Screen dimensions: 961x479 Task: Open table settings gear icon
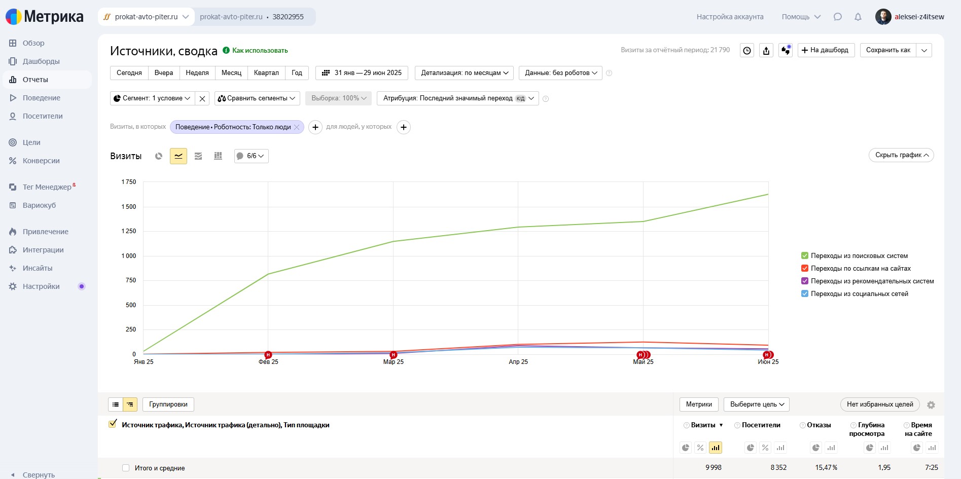click(x=931, y=405)
